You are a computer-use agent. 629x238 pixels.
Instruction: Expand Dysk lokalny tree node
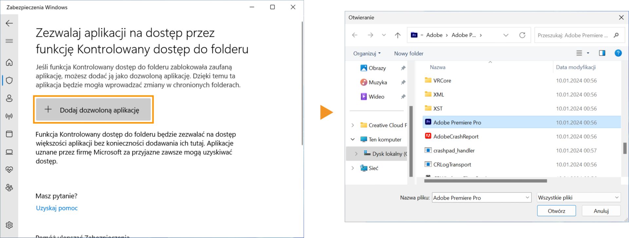tap(356, 154)
